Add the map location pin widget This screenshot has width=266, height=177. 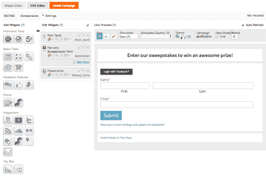[29, 141]
